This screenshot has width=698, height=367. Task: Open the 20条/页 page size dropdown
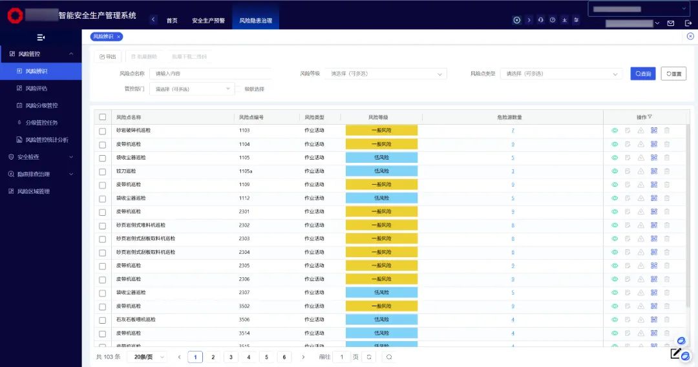(x=147, y=357)
